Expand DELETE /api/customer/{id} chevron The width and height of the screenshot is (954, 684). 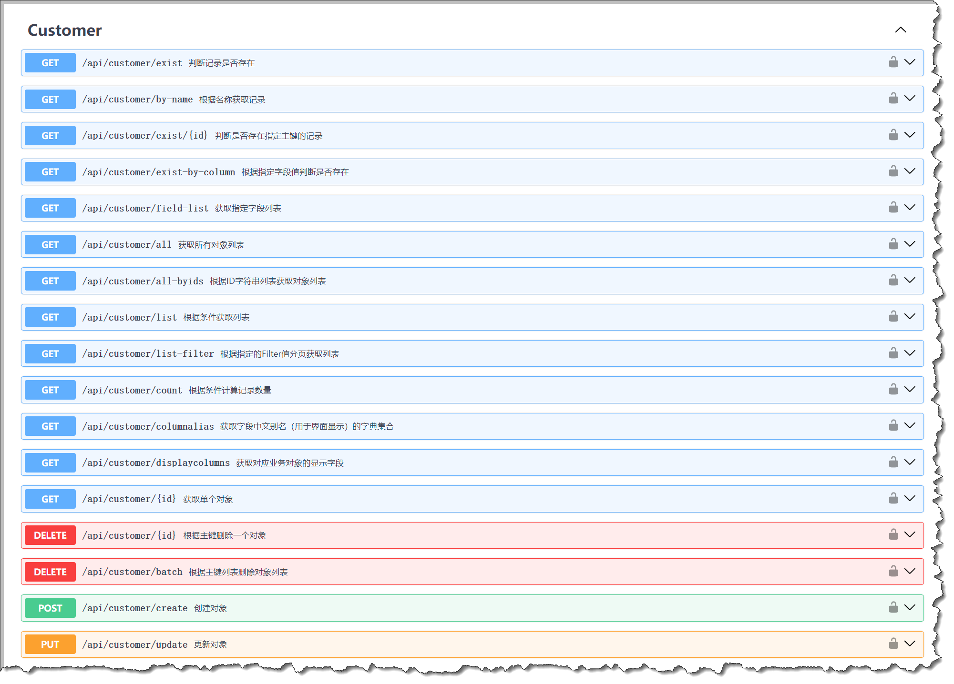[x=910, y=534]
